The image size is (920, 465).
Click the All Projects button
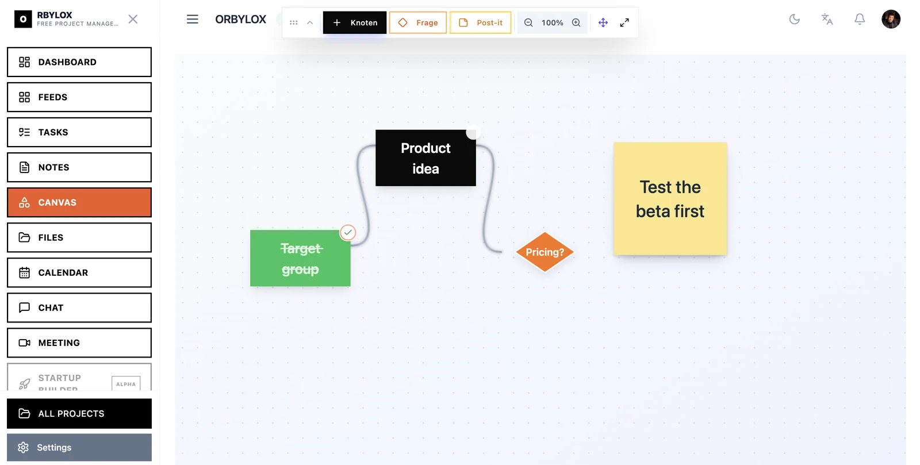click(x=79, y=414)
